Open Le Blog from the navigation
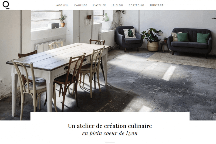 [x=117, y=5]
